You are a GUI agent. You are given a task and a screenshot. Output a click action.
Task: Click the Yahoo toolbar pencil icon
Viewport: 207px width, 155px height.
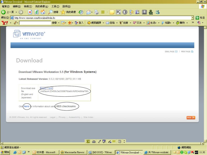click(x=15, y=23)
